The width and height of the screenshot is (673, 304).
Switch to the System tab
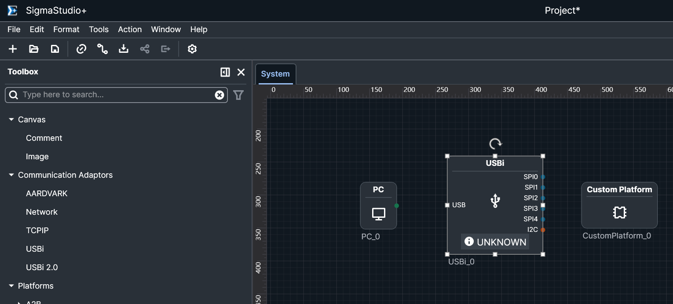point(275,74)
